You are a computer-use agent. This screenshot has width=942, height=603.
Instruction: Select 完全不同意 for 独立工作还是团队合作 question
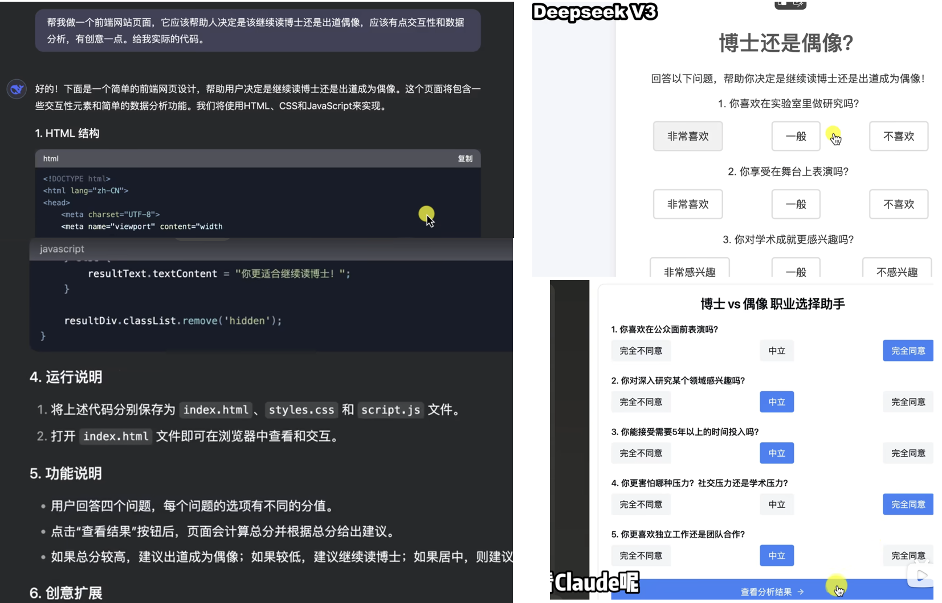(641, 556)
